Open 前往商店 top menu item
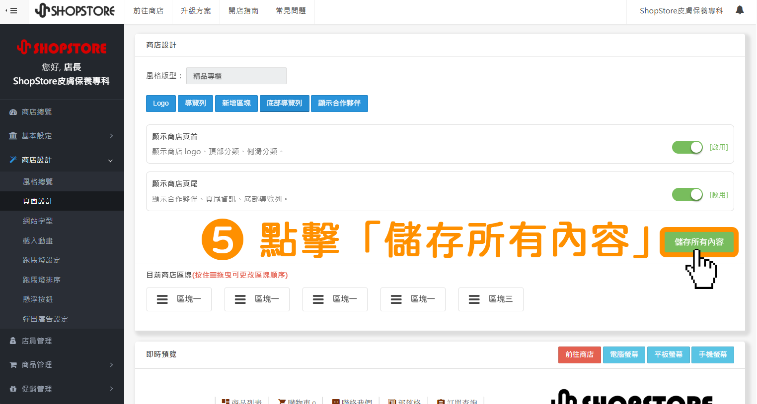The height and width of the screenshot is (404, 757). coord(148,11)
